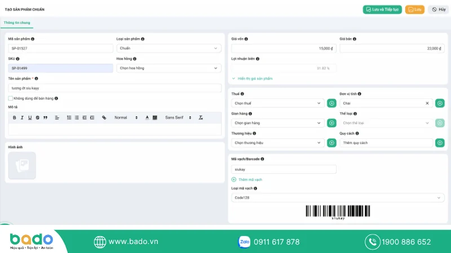The image size is (451, 253).
Task: Focus the Tên sản phẩm field
Action: (115, 88)
